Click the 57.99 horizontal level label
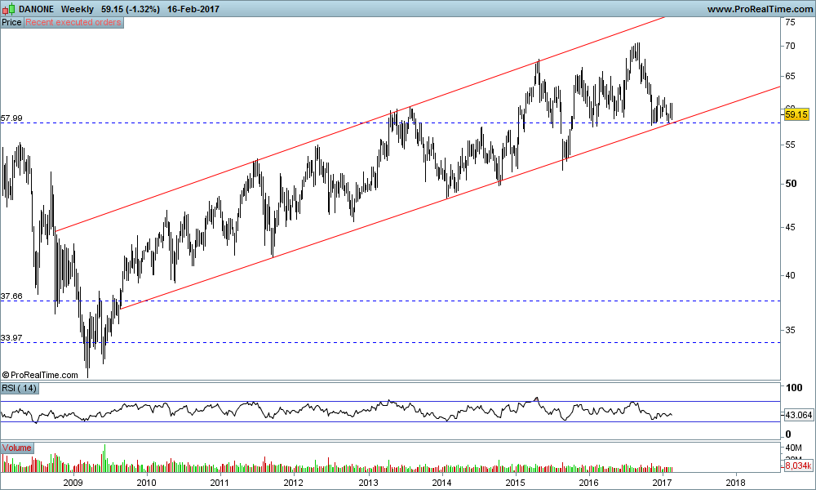 [x=11, y=118]
